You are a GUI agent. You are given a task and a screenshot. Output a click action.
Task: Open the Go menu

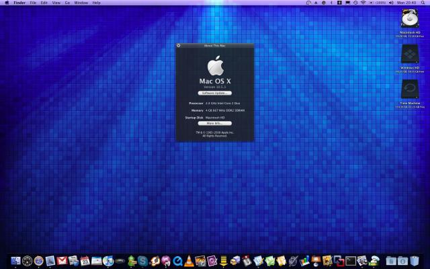pos(67,3)
